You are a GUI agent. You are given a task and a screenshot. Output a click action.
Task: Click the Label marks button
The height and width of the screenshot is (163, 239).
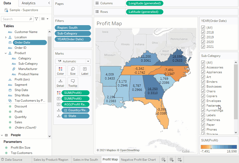[85, 71]
